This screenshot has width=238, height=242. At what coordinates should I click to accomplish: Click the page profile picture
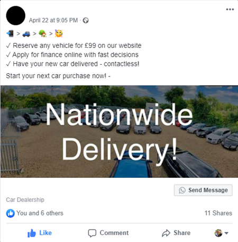tap(16, 15)
